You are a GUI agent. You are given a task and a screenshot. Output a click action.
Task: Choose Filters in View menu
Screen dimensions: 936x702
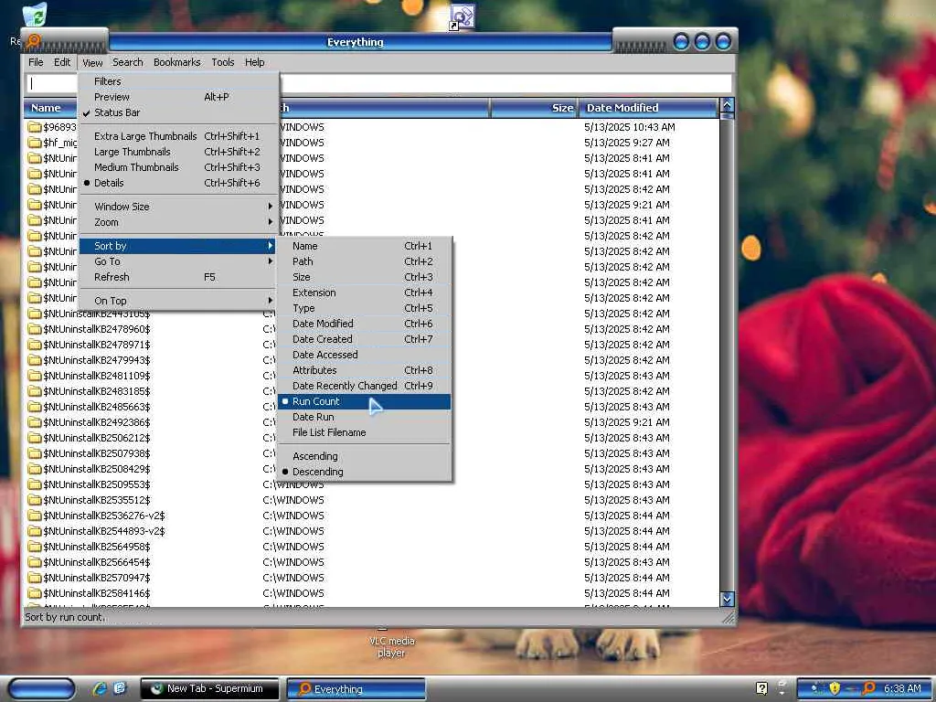[178, 81]
